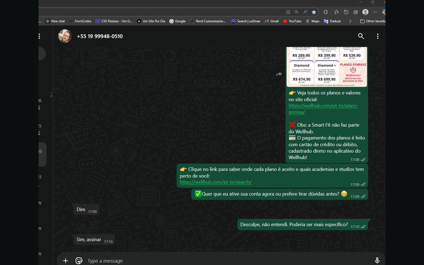Start voice message with microphone icon
This screenshot has height=265, width=424.
pyautogui.click(x=377, y=261)
